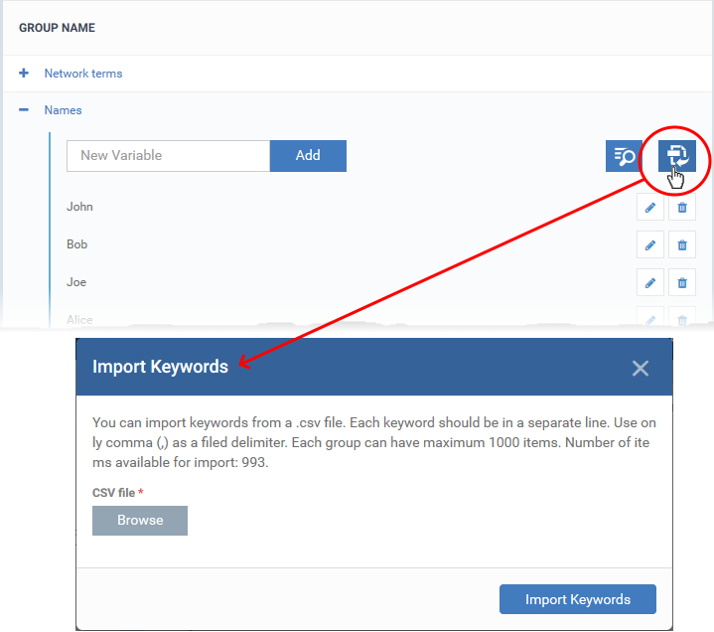Delete the Bob variable with trash icon
The height and width of the screenshot is (632, 714).
(681, 245)
